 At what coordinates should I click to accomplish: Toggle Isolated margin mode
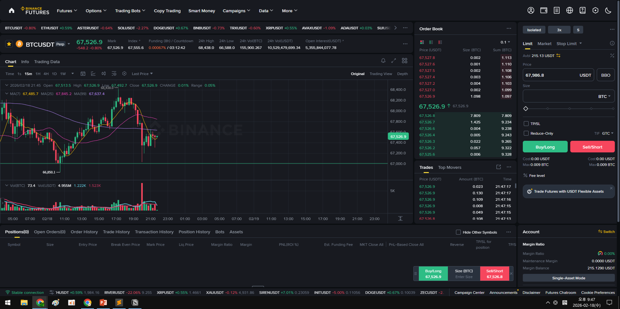click(534, 30)
